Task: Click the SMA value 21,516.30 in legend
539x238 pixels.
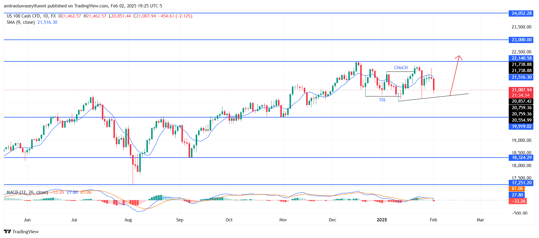Action: click(x=47, y=22)
